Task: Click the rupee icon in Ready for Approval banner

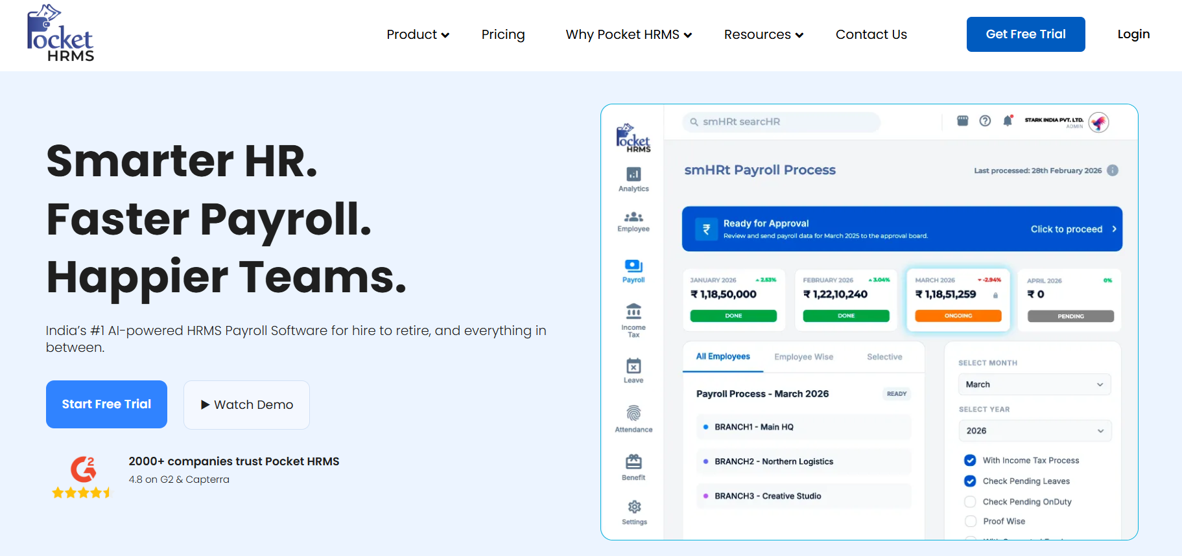Action: tap(706, 229)
